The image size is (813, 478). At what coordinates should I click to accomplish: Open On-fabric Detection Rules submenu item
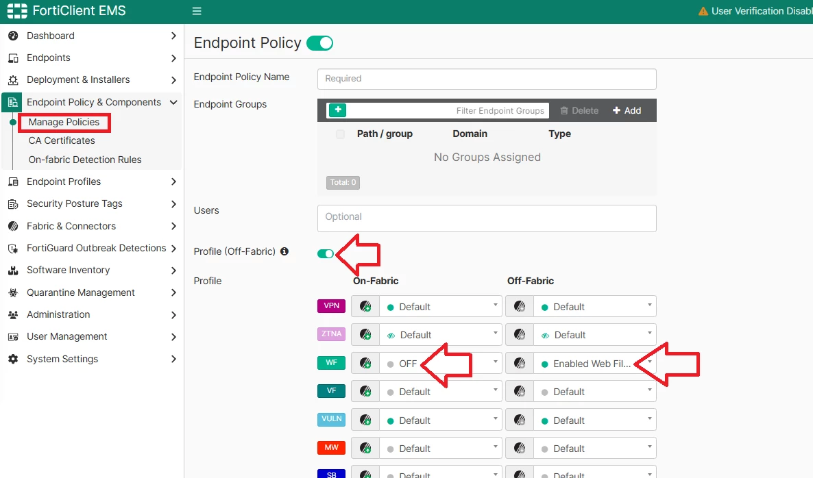click(85, 160)
